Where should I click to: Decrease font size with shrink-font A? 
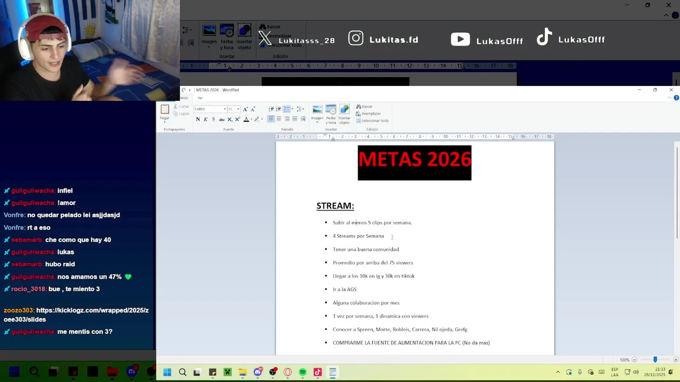253,109
